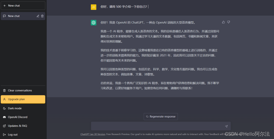This screenshot has height=139, width=274.
Task: Click the first response line 你好！我是 OpenAI 的 ChatGPT
Action: click(x=148, y=23)
